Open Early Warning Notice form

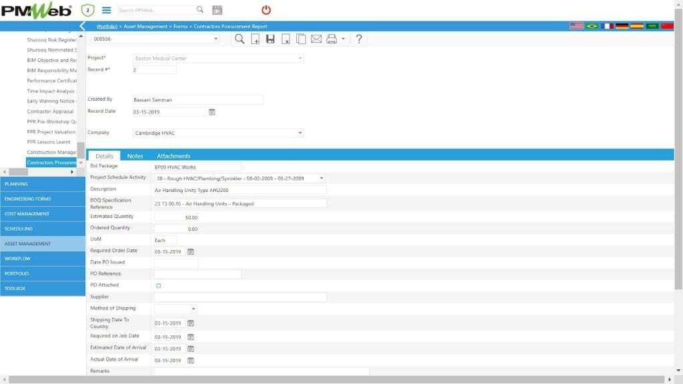(51, 101)
